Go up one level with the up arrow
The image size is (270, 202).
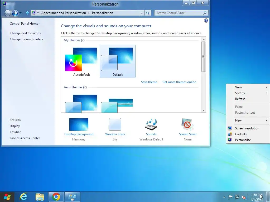27,13
